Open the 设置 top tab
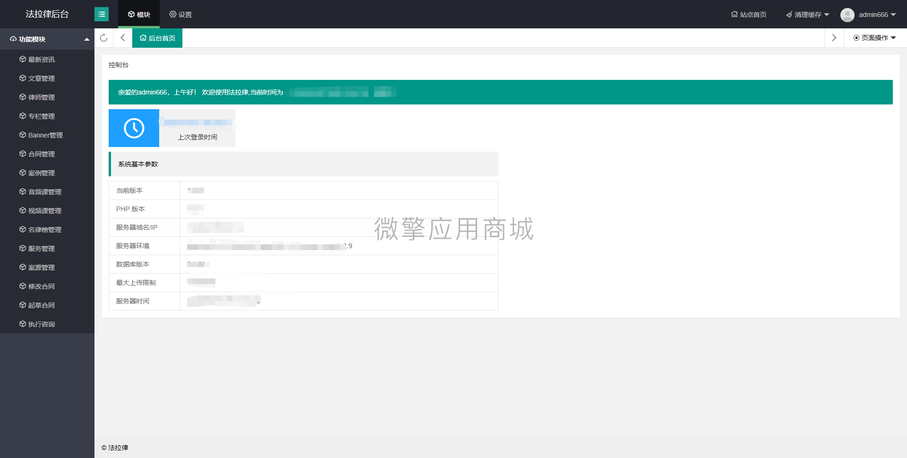This screenshot has width=907, height=458. (x=180, y=14)
